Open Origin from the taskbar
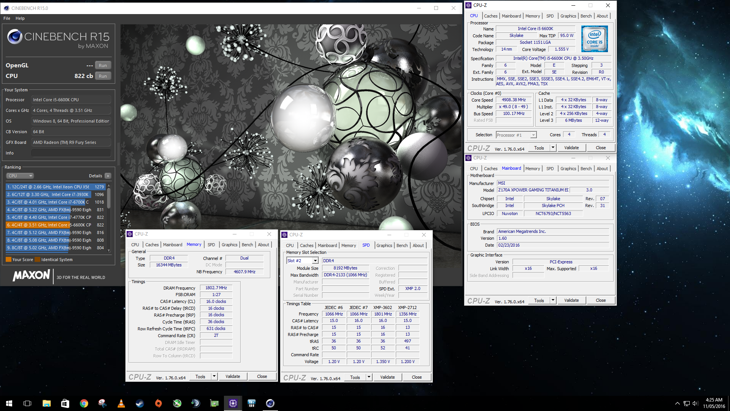Viewport: 730px width, 411px height. [x=158, y=403]
